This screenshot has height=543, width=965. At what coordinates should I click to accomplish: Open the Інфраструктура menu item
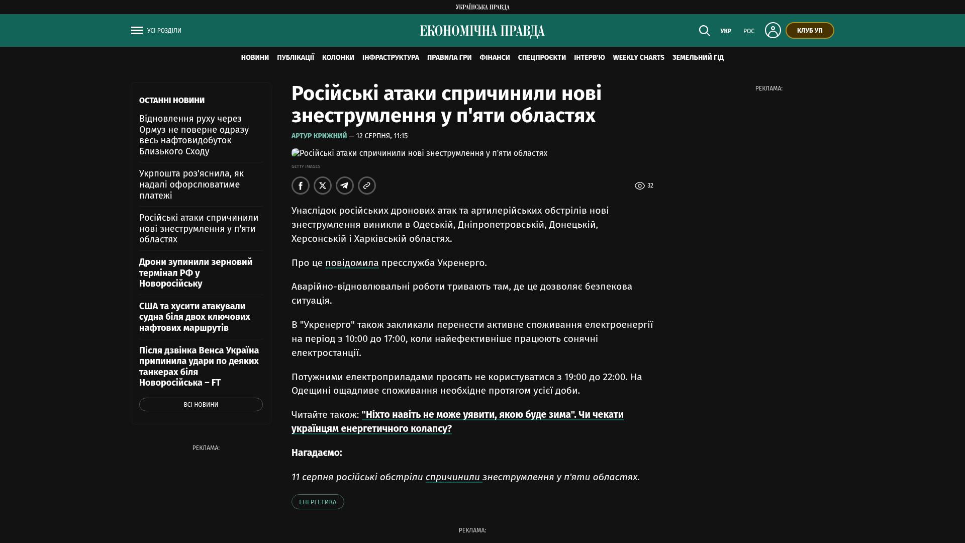[391, 58]
